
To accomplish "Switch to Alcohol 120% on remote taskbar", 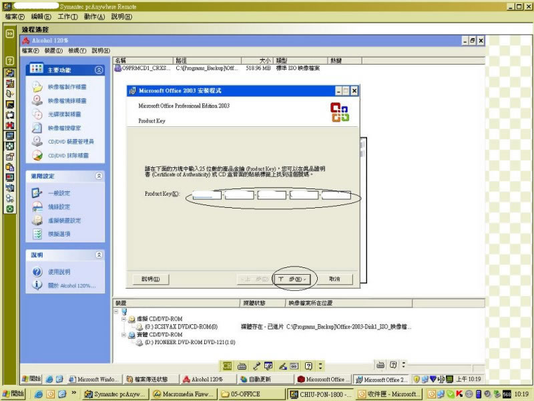I will (208, 379).
